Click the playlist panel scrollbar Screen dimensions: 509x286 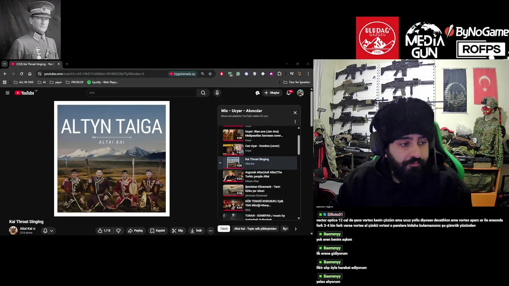(x=299, y=145)
